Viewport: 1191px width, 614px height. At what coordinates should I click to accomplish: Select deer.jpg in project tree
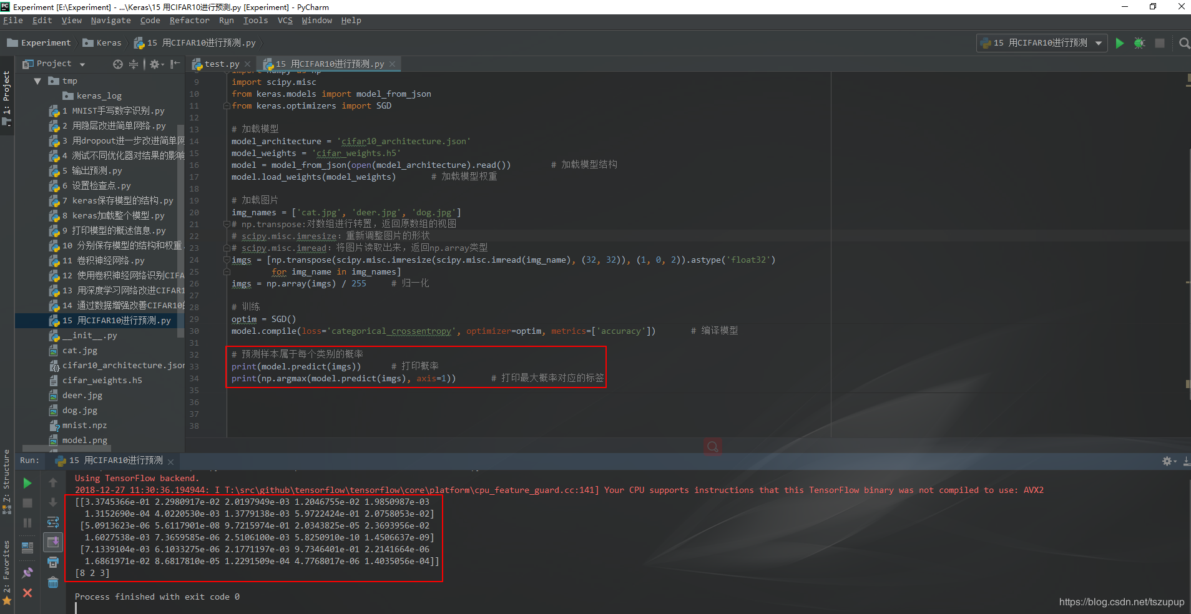(76, 396)
